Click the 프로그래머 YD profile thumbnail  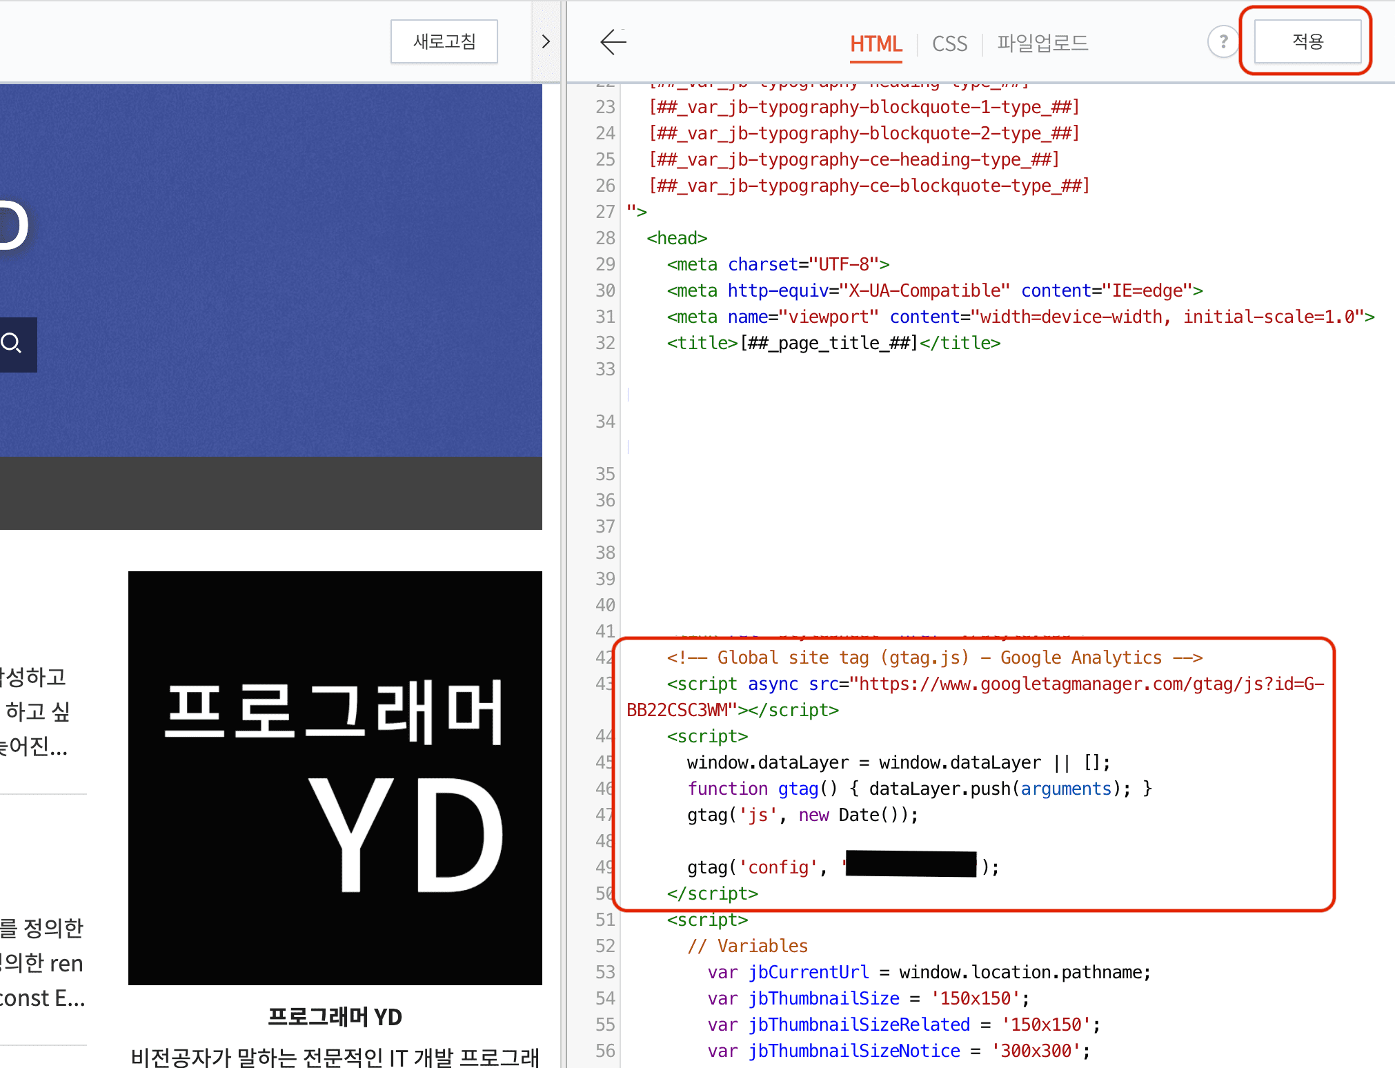tap(335, 778)
